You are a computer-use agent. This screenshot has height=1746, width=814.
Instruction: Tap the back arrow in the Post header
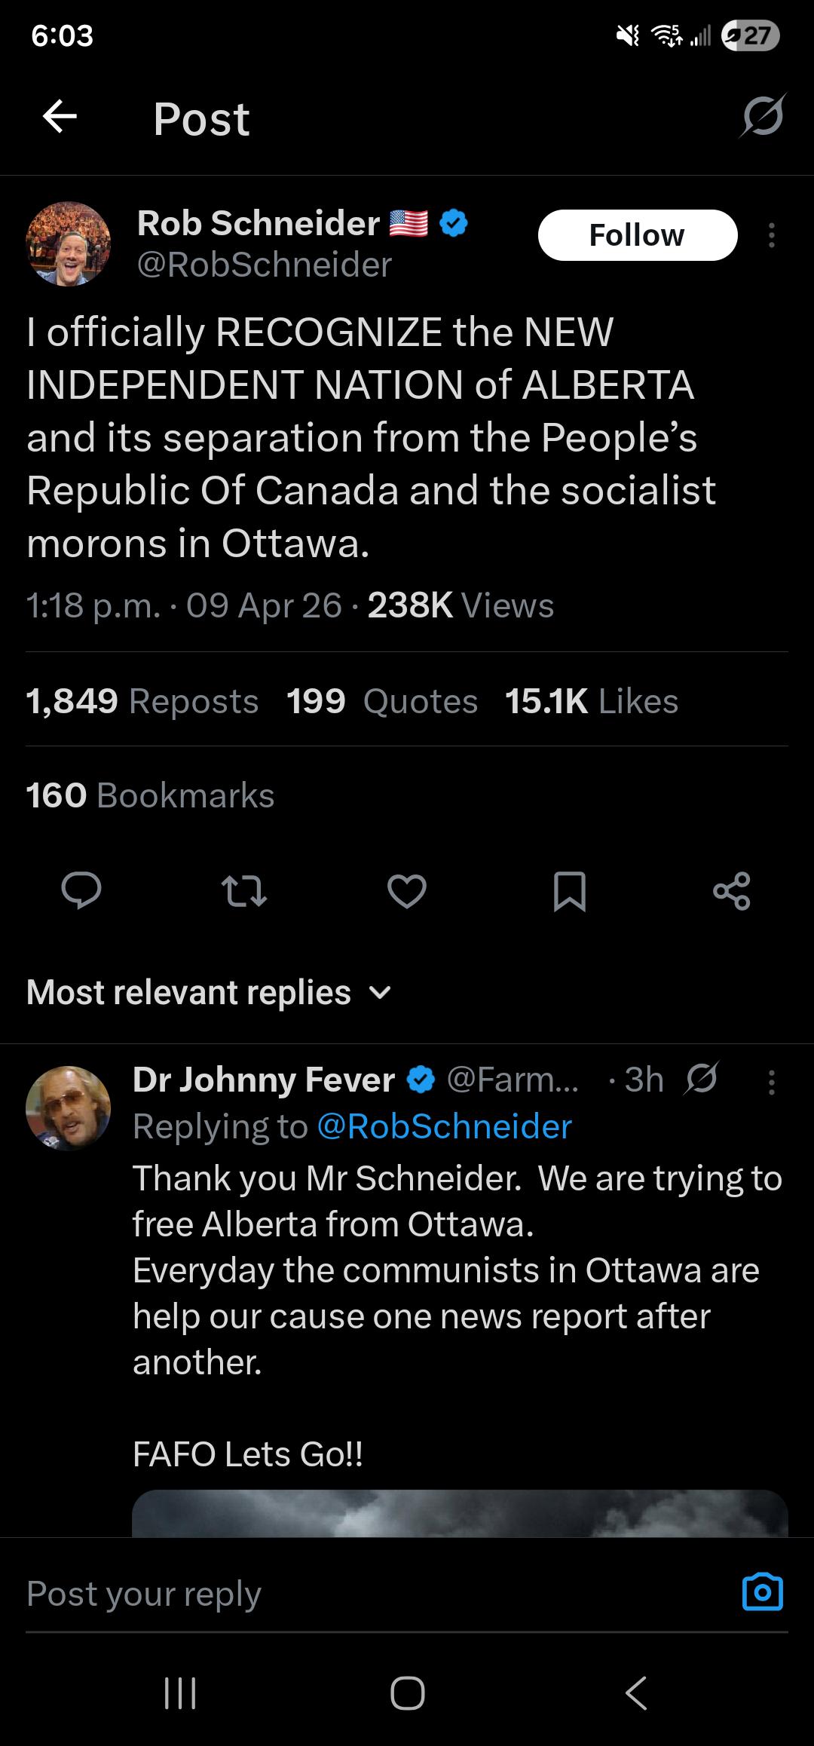click(x=60, y=117)
